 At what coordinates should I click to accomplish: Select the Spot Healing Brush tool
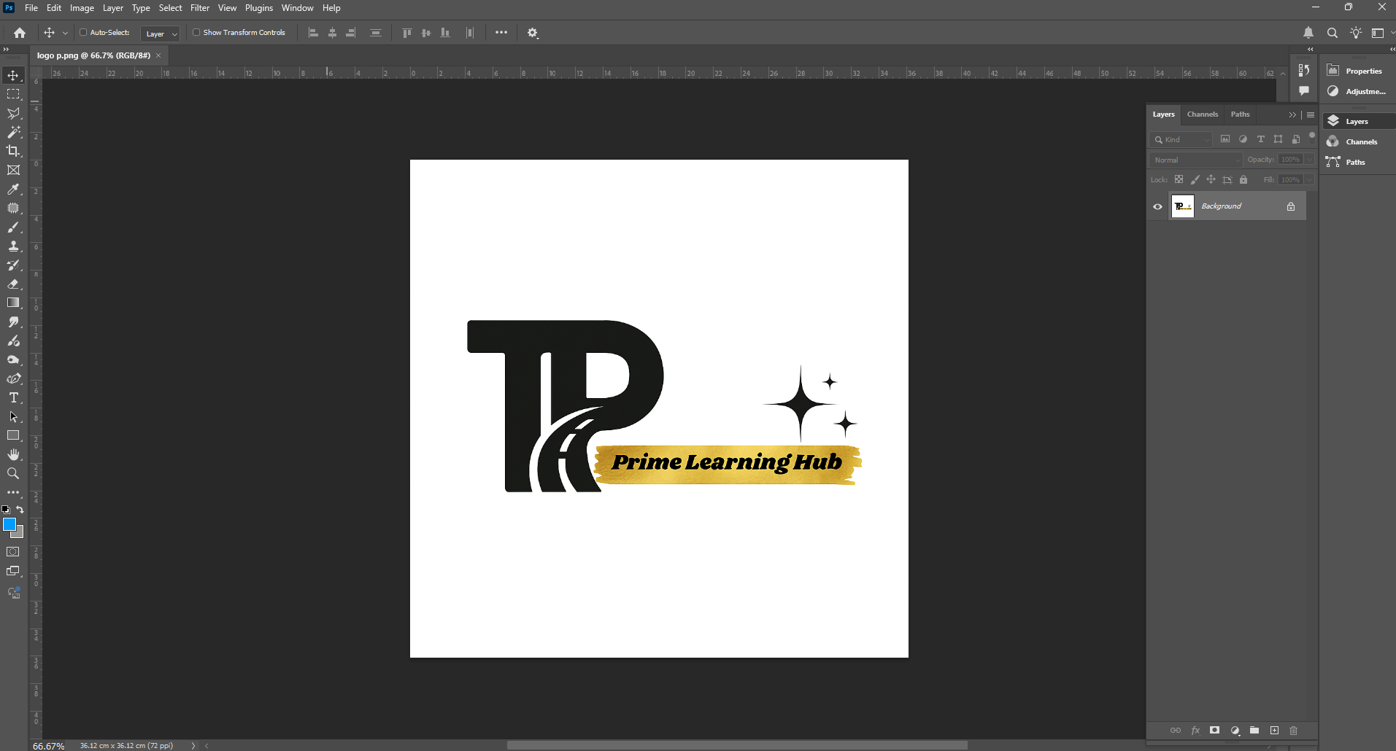click(x=13, y=208)
